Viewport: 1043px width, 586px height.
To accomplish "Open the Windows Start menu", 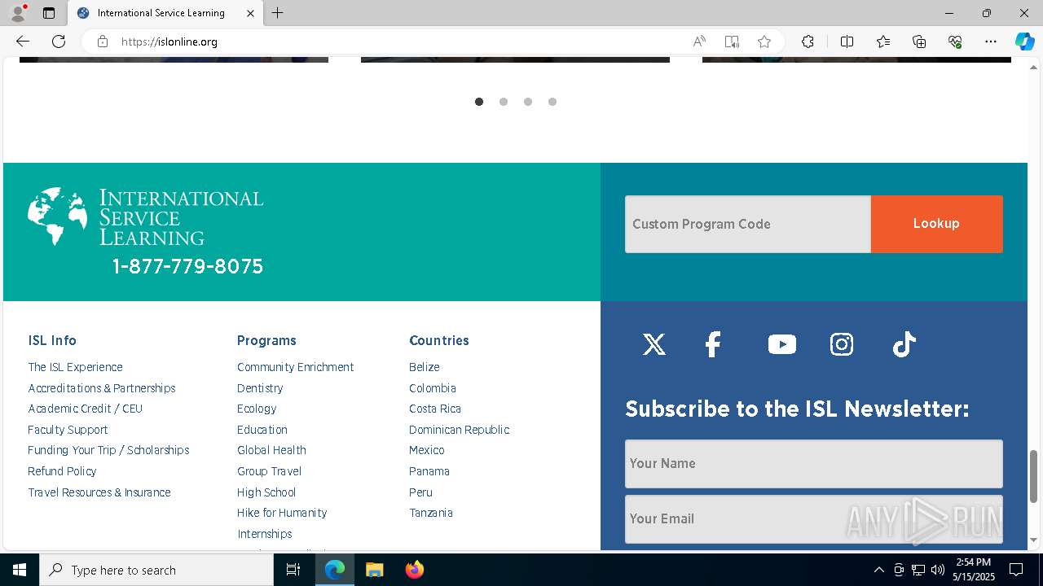I will 20,570.
